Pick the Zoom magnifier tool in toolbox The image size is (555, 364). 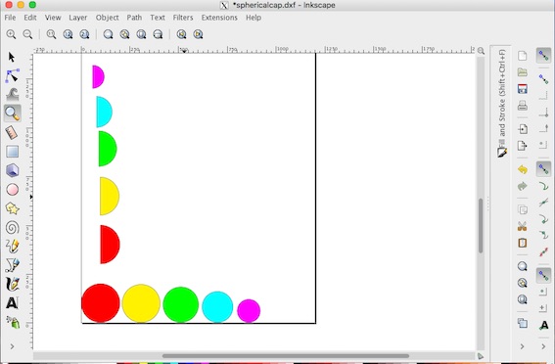tap(13, 114)
